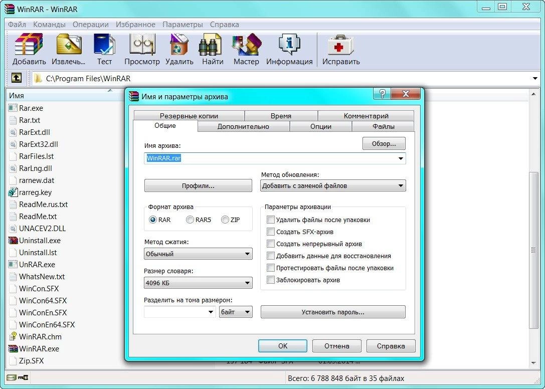Open the Команды menu
The image size is (545, 389).
[x=49, y=25]
